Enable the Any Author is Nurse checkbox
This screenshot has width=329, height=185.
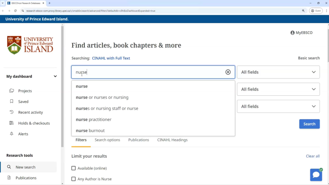(74, 179)
